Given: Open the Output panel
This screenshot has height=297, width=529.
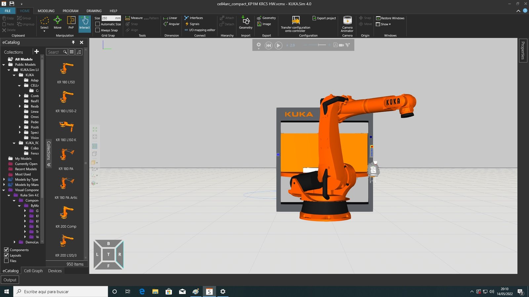Looking at the screenshot, I should click(10, 280).
